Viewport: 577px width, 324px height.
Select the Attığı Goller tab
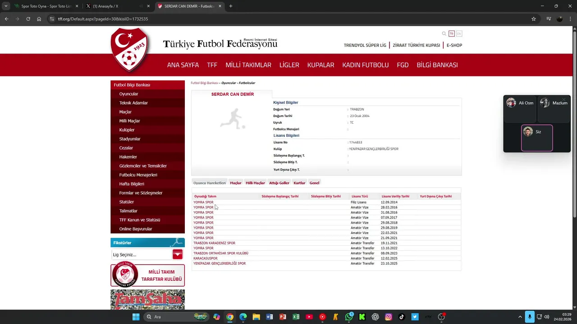tap(279, 183)
